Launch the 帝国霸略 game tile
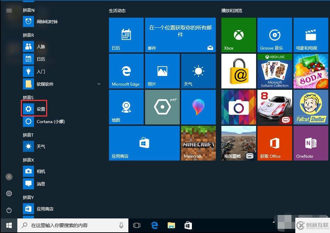Image resolution: width=330 pixels, height=233 pixels. [x=239, y=143]
